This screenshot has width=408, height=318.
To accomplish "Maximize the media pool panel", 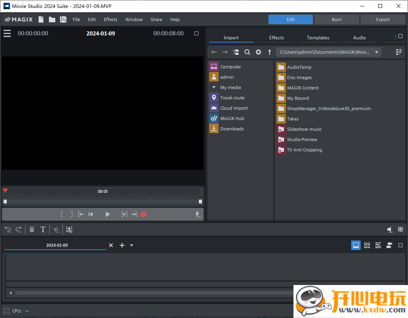I will pyautogui.click(x=400, y=37).
